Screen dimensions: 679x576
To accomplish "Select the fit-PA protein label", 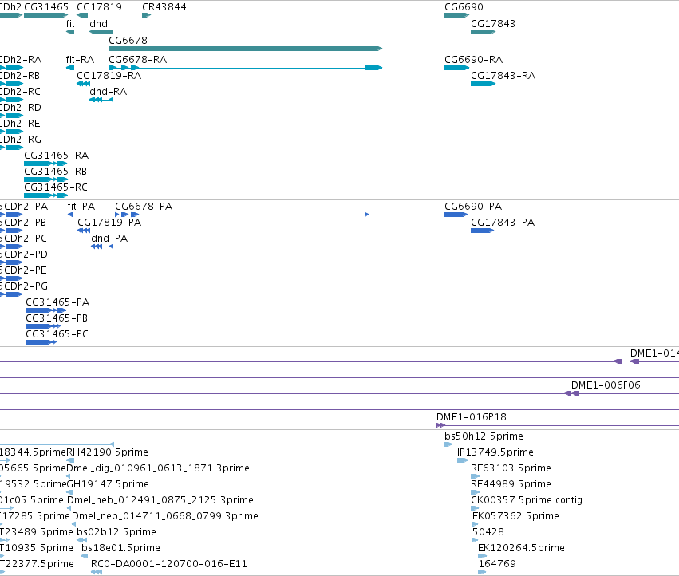I will tap(81, 206).
